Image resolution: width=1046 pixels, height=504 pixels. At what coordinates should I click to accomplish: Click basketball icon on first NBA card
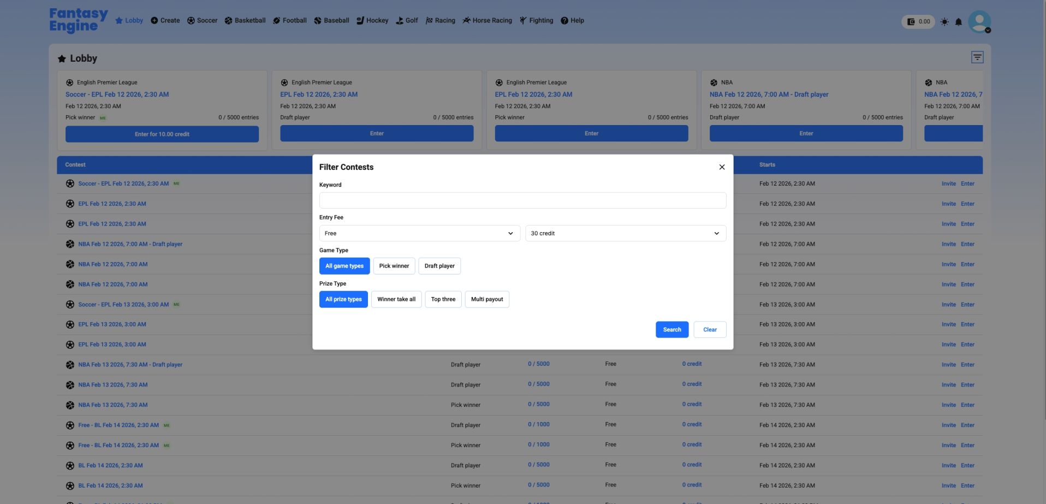pos(714,82)
